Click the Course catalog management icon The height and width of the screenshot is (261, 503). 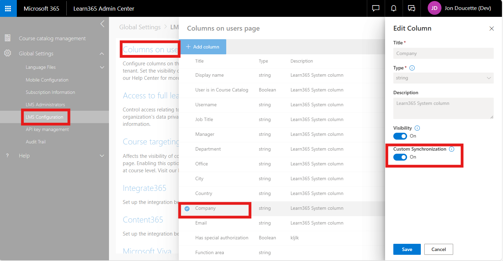click(x=8, y=38)
